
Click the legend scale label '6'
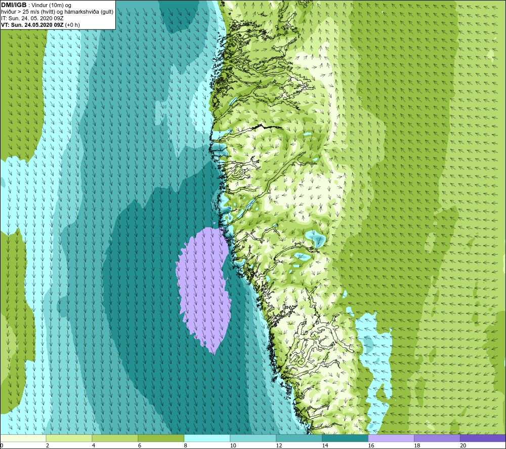pyautogui.click(x=140, y=445)
